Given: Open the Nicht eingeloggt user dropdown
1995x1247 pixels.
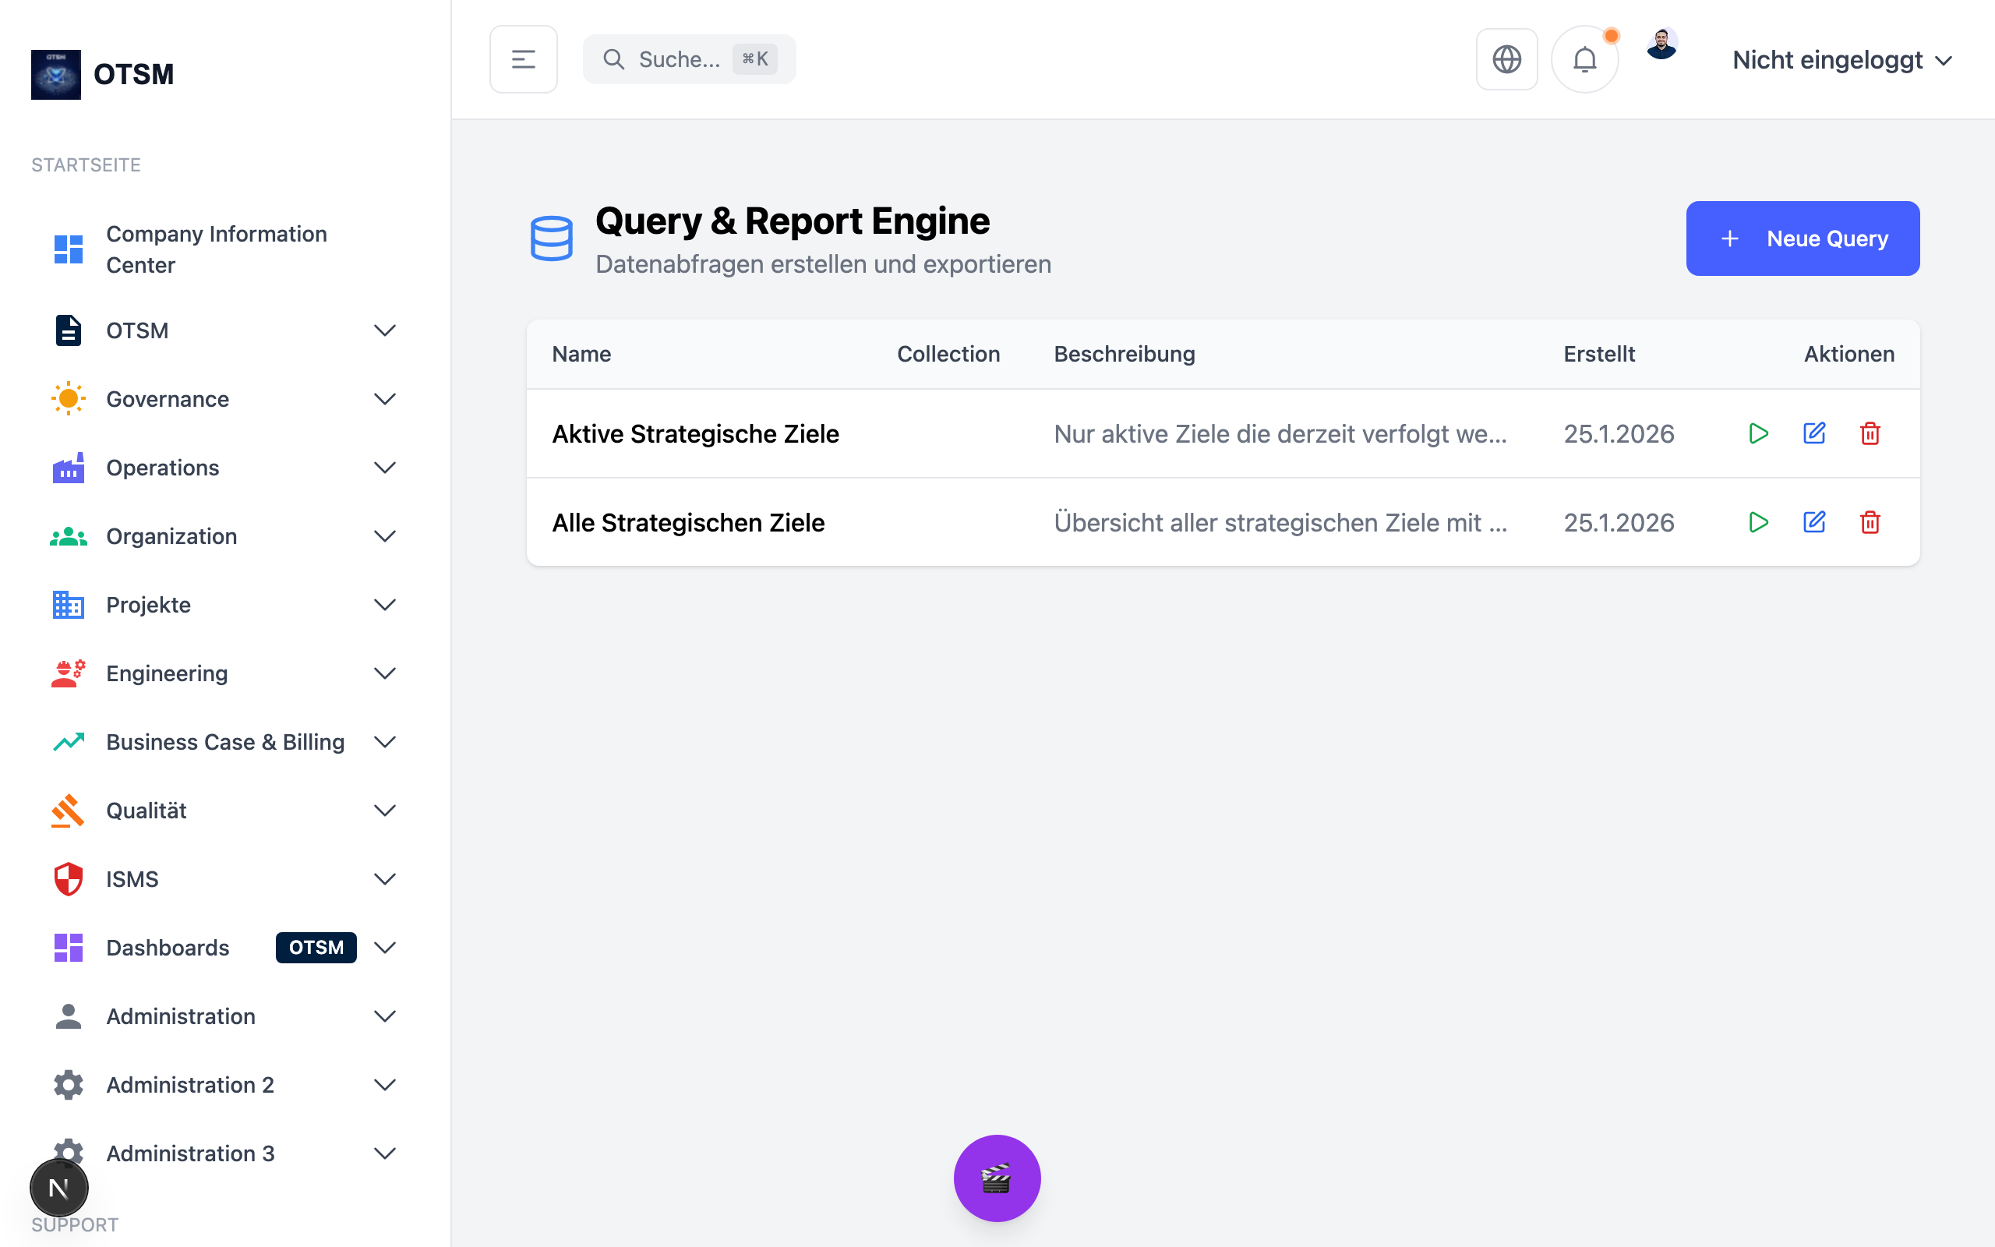Looking at the screenshot, I should (1841, 60).
